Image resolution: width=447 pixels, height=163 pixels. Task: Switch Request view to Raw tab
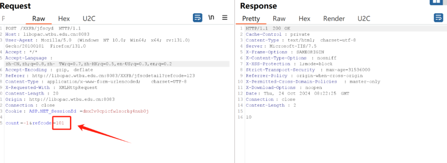pos(38,19)
